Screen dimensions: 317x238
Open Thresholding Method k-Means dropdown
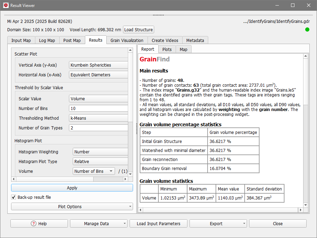click(98, 118)
